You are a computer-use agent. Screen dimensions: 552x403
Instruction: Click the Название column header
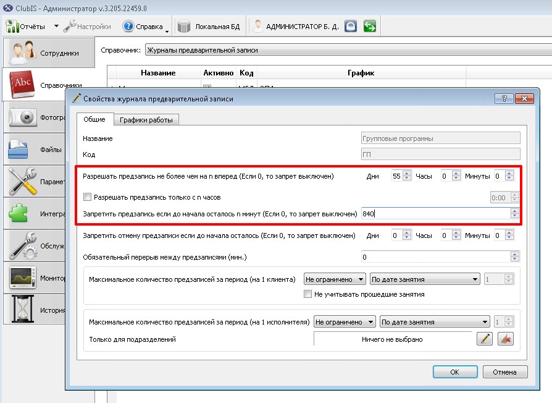coord(158,73)
